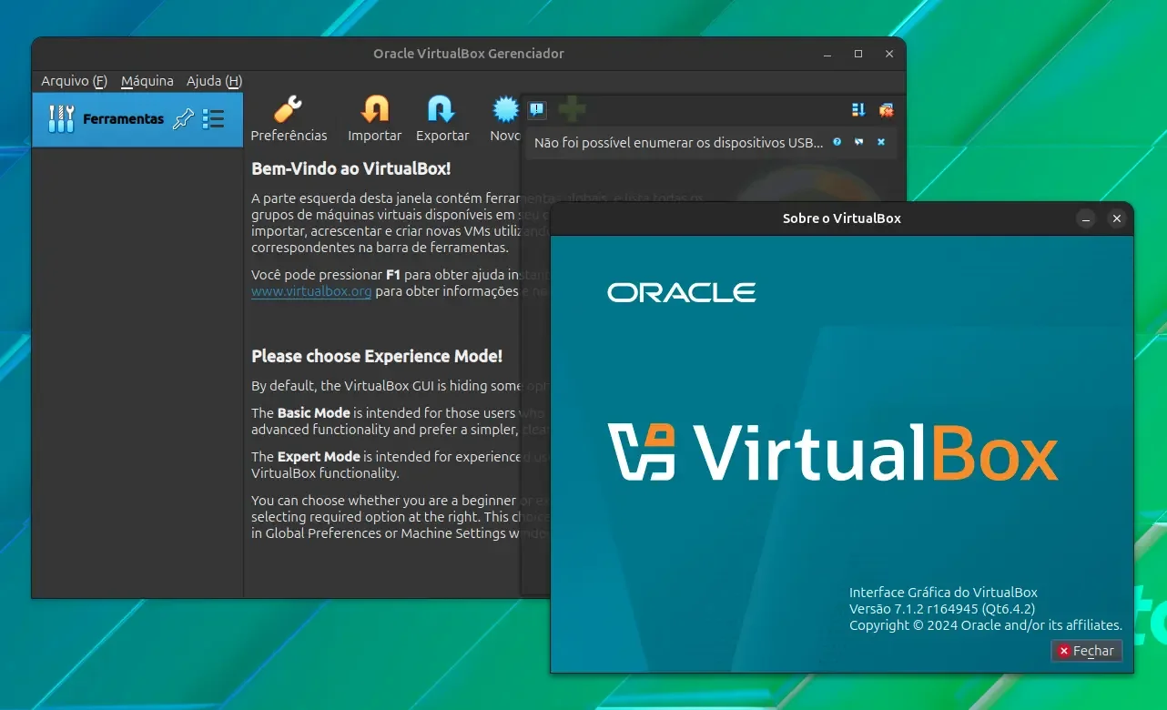
Task: Click the Basic Mode bold text
Action: tap(314, 413)
